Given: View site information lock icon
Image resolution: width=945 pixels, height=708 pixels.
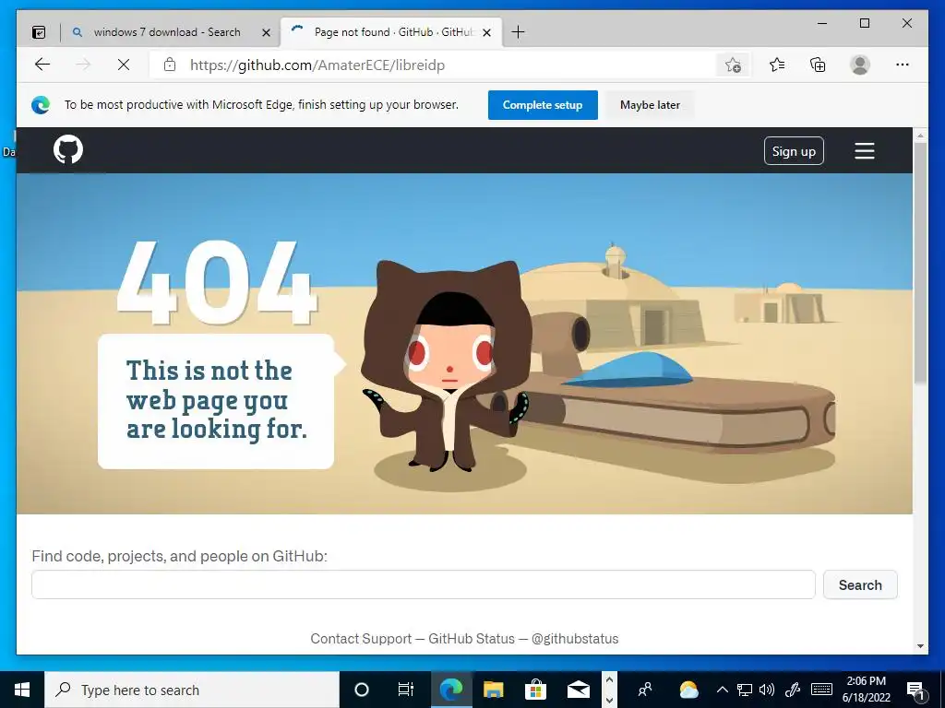Looking at the screenshot, I should [170, 65].
